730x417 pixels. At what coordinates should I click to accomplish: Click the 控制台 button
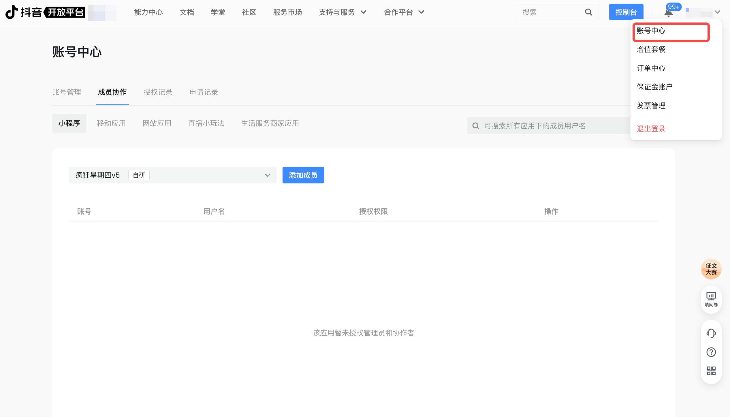626,12
